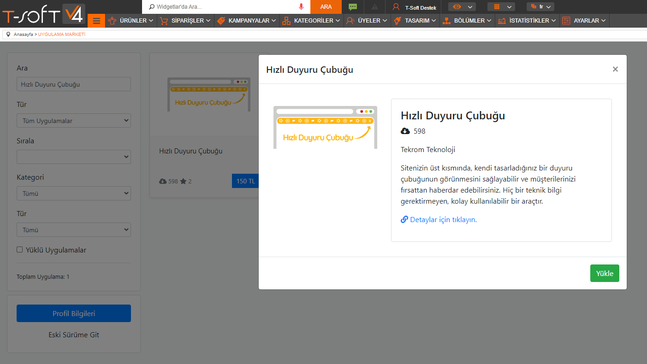Open the ÜRÜNLER menu

[x=131, y=21]
